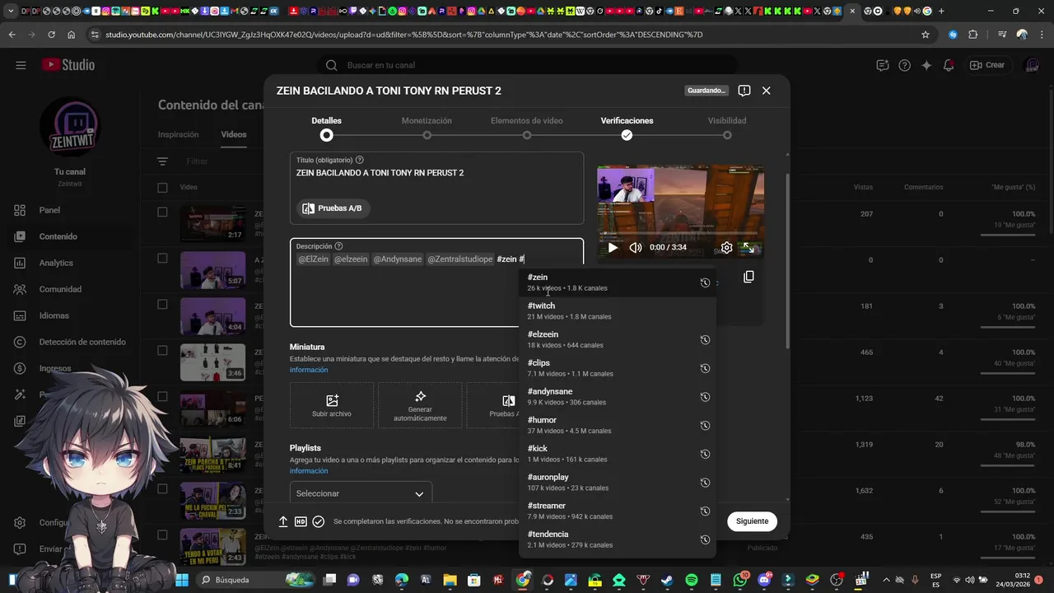Select the #elzeein hashtag suggestion
The width and height of the screenshot is (1054, 593).
pyautogui.click(x=618, y=339)
